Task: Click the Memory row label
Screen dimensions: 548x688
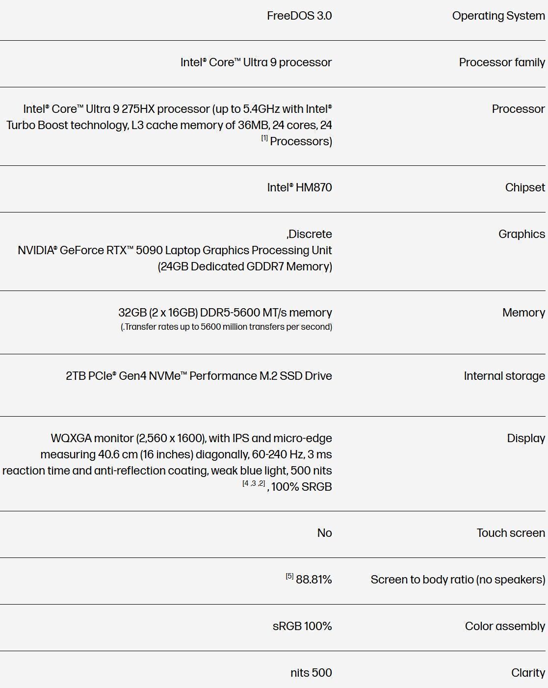Action: 523,313
